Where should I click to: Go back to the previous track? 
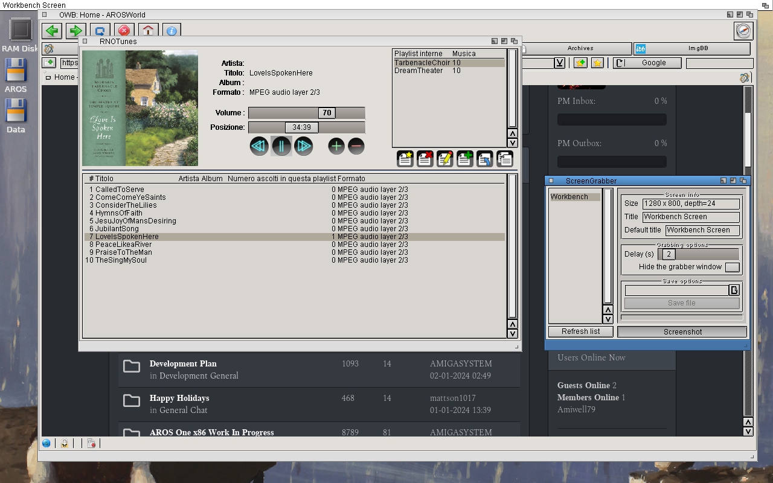click(259, 146)
